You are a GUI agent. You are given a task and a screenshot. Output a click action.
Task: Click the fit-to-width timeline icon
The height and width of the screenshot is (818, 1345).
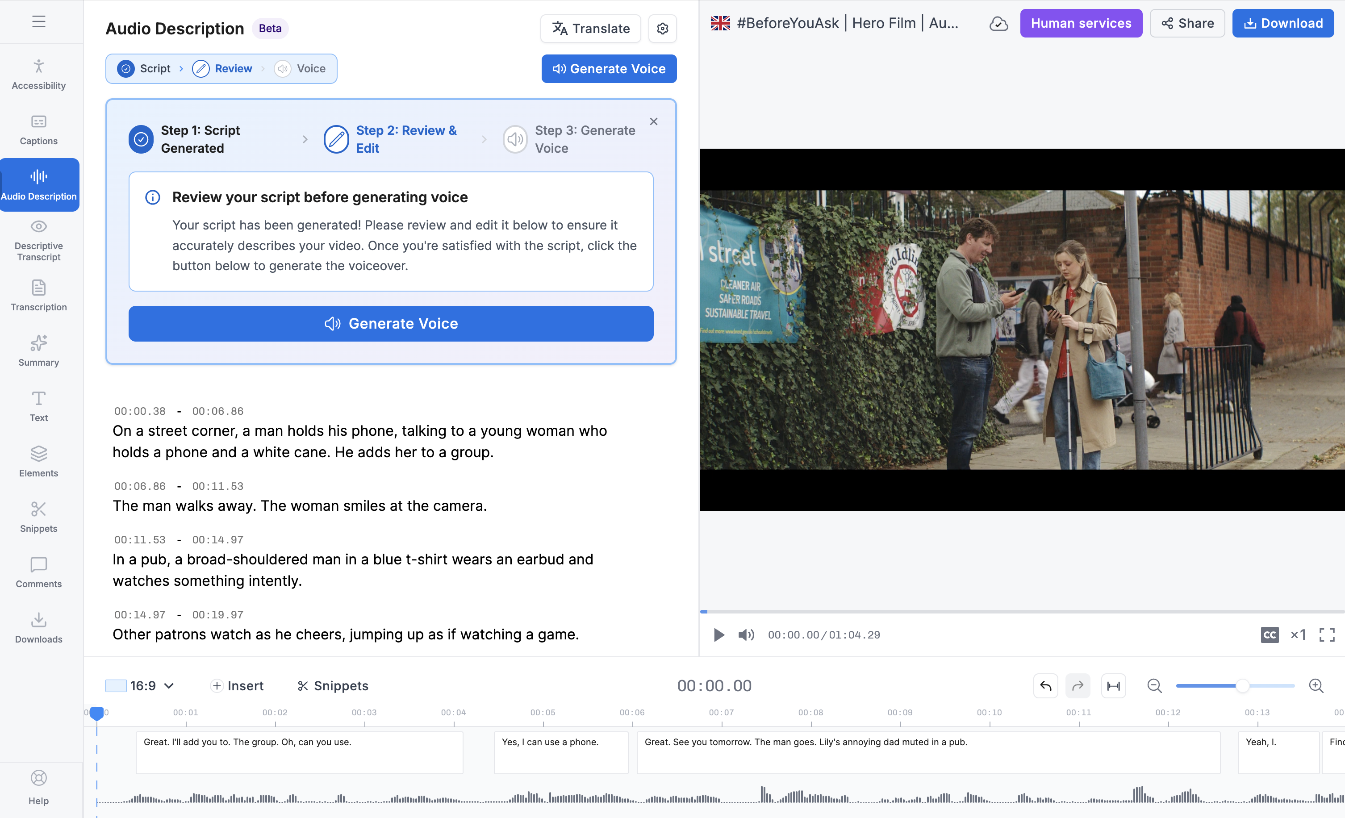1113,685
